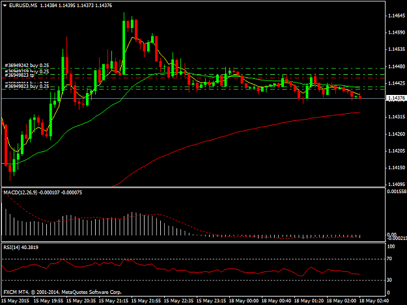Click the RSI 30 level label
This screenshot has width=407, height=305.
click(389, 280)
